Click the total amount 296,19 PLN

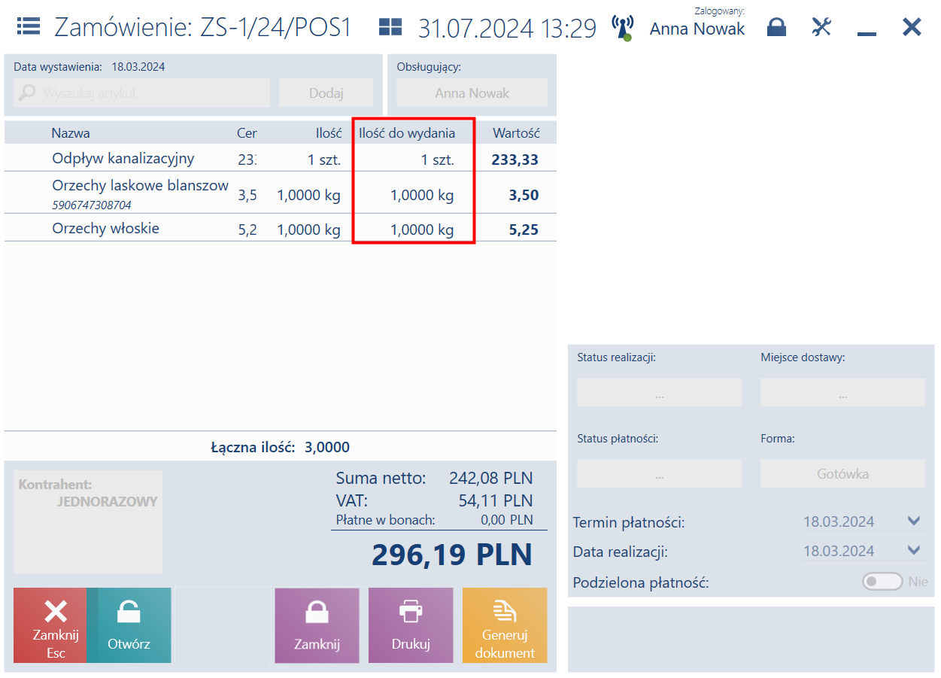pyautogui.click(x=452, y=555)
